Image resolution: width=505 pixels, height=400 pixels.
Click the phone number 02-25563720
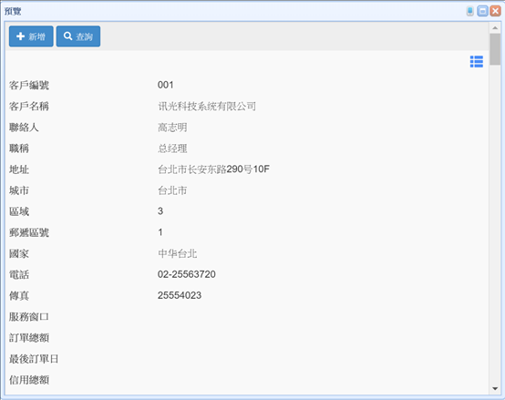[x=187, y=274]
